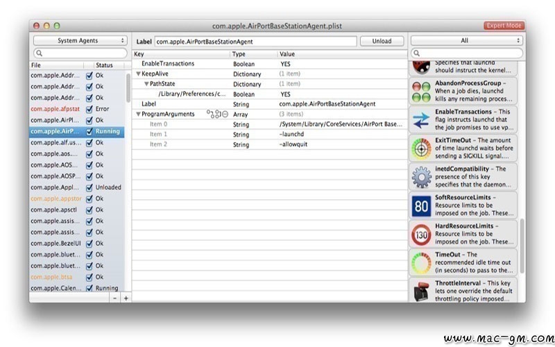The width and height of the screenshot is (555, 347).
Task: Toggle the Expert Mode button
Action: (x=504, y=26)
